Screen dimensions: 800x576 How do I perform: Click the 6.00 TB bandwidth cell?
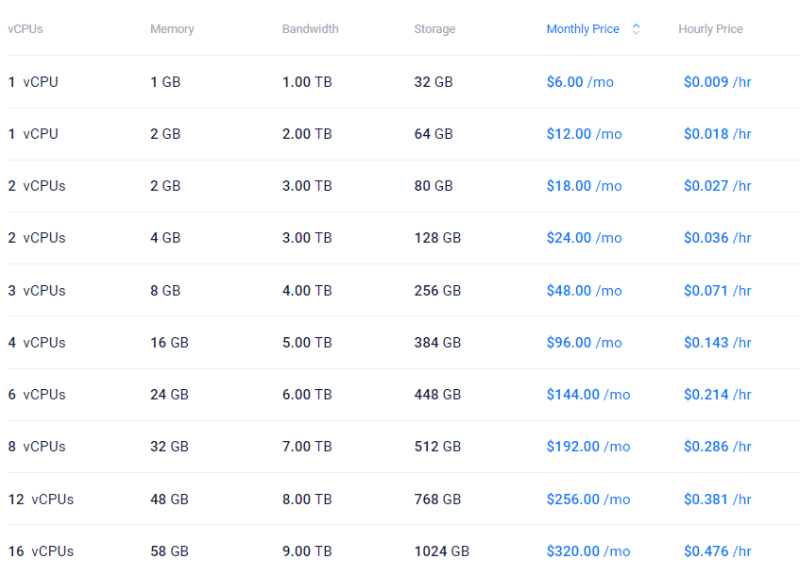pos(307,395)
